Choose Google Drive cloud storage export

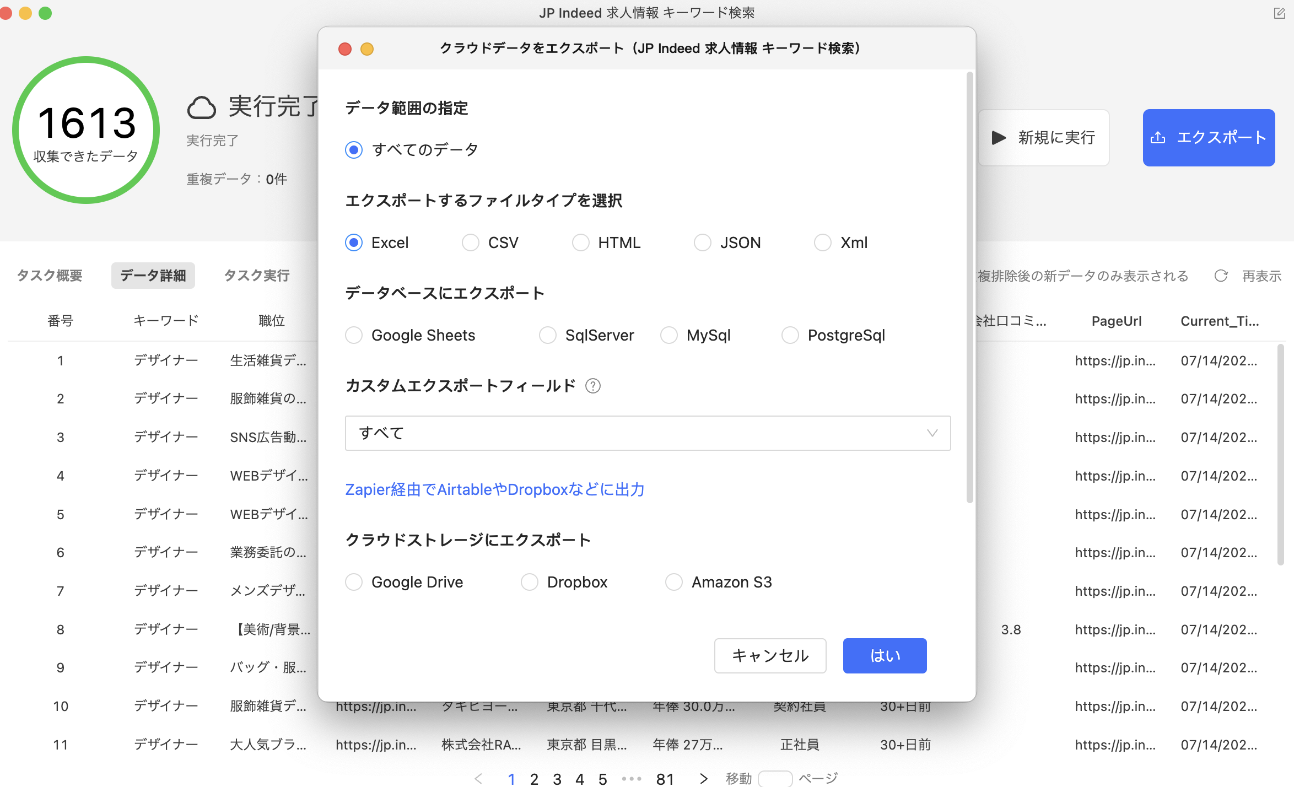pyautogui.click(x=354, y=582)
